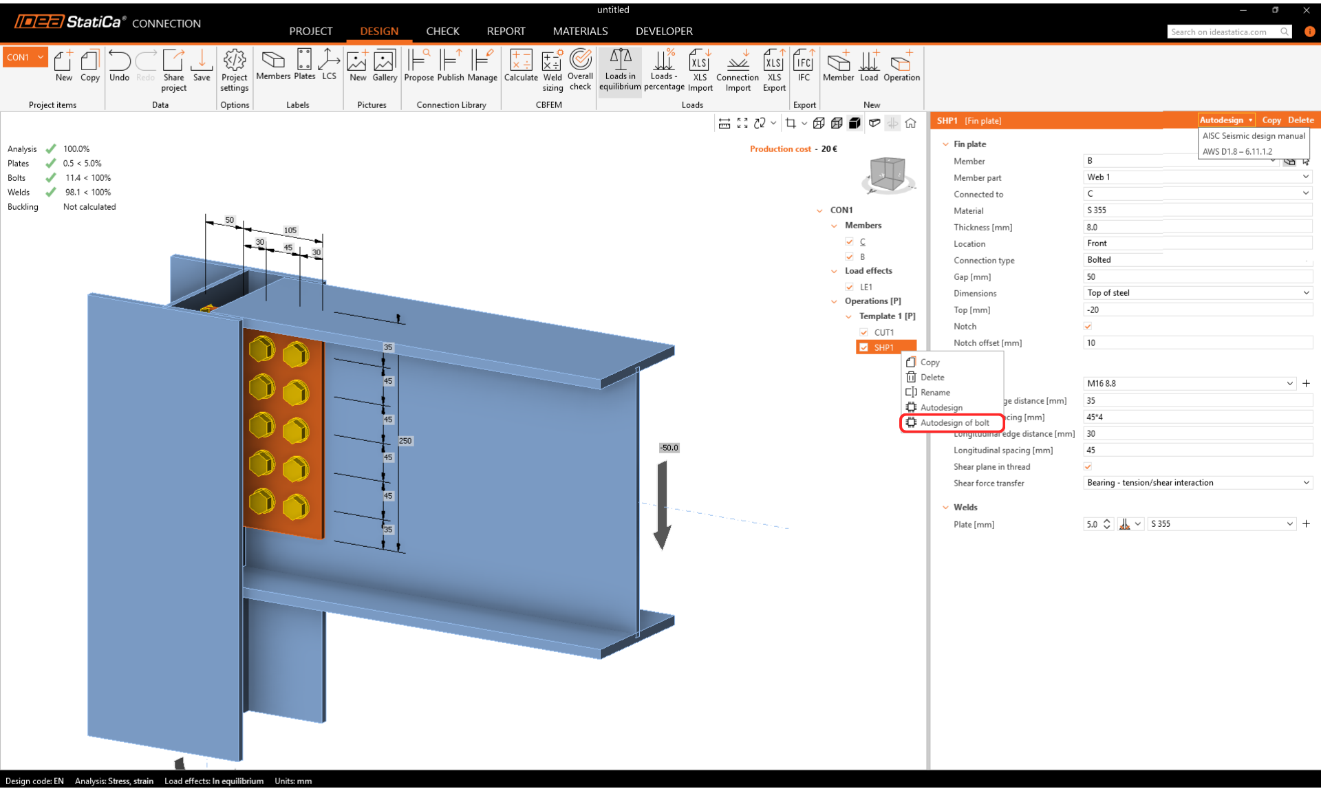Uncheck the CUT1 operation checkbox

[863, 333]
